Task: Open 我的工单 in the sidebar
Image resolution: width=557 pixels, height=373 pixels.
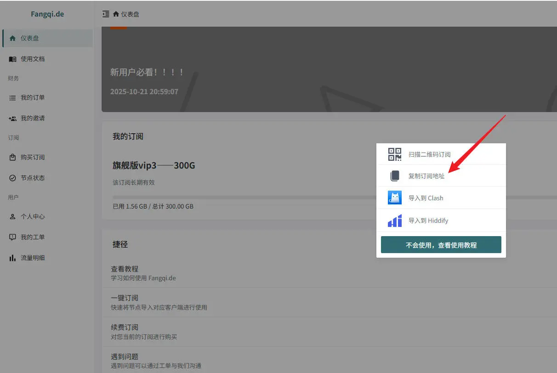Action: pyautogui.click(x=47, y=237)
